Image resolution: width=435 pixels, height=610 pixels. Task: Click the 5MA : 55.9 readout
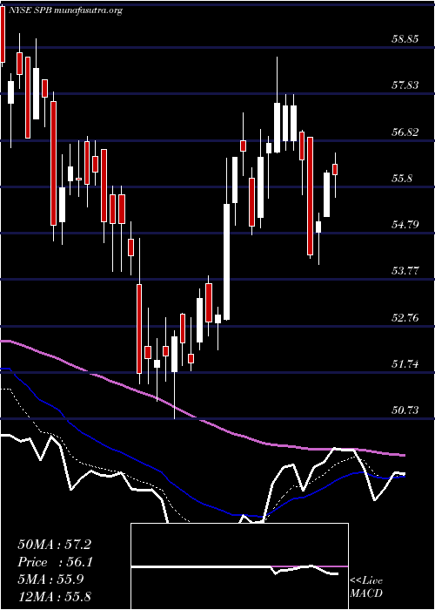pyautogui.click(x=50, y=579)
